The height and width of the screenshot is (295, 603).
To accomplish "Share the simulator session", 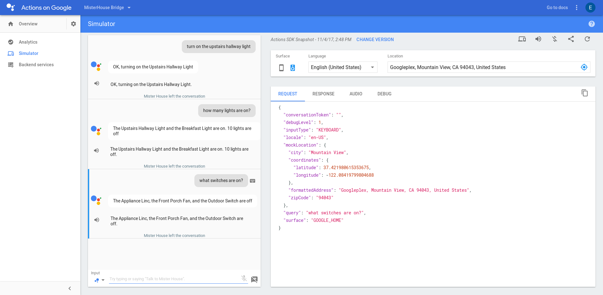I will tap(571, 39).
